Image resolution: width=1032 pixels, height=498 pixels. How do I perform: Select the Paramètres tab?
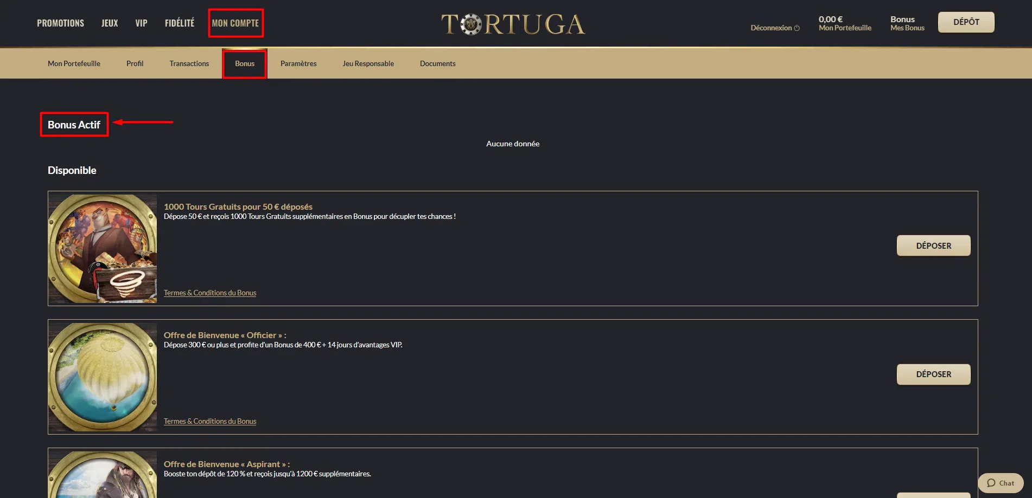(298, 63)
